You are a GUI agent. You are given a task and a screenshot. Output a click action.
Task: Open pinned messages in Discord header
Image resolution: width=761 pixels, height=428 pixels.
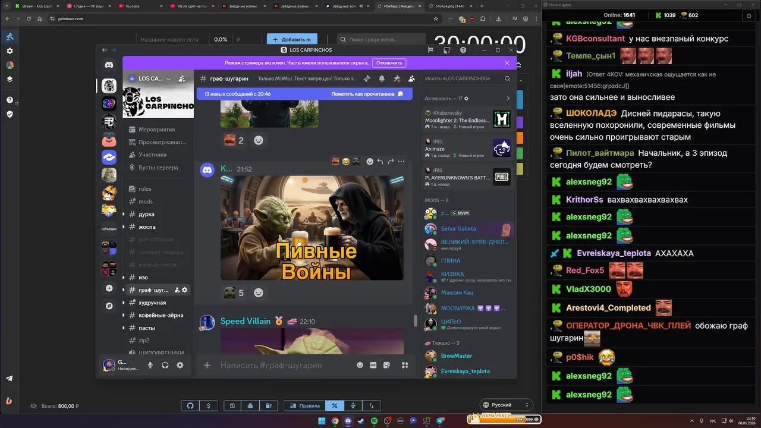click(397, 78)
